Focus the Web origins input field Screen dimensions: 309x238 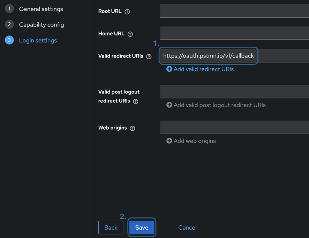tap(234, 128)
